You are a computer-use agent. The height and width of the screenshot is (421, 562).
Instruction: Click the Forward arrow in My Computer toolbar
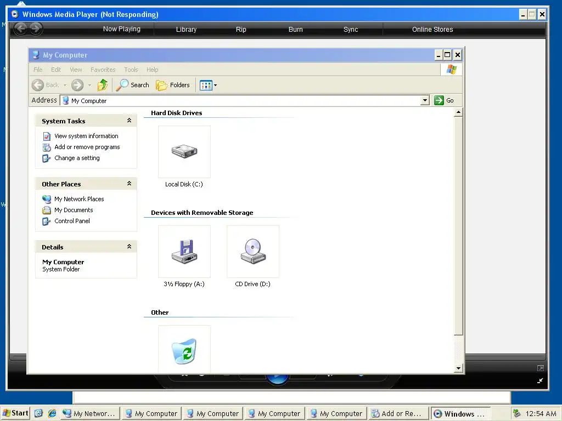(77, 85)
